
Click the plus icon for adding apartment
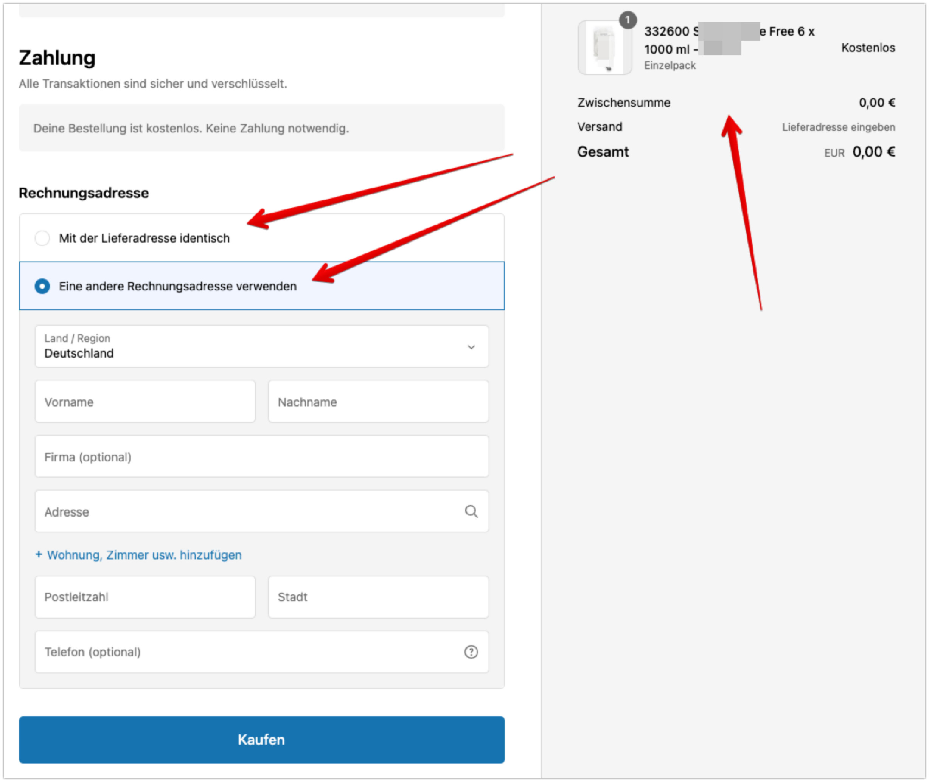pyautogui.click(x=39, y=555)
